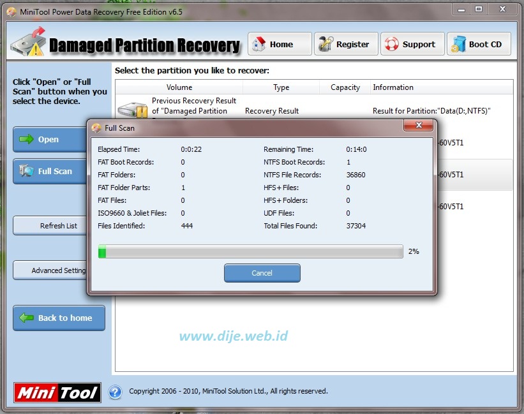
Task: Open the Register page
Action: point(346,44)
